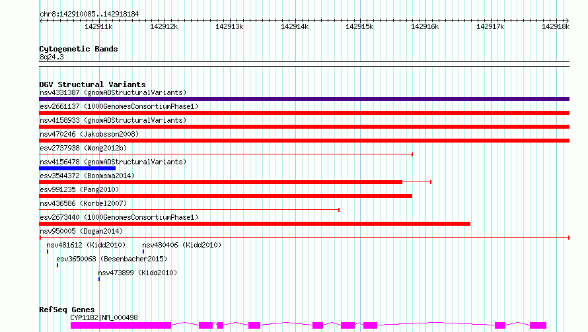The width and height of the screenshot is (588, 332).
Task: Select the purple nsv4331387 variant bar
Action: tap(304, 99)
